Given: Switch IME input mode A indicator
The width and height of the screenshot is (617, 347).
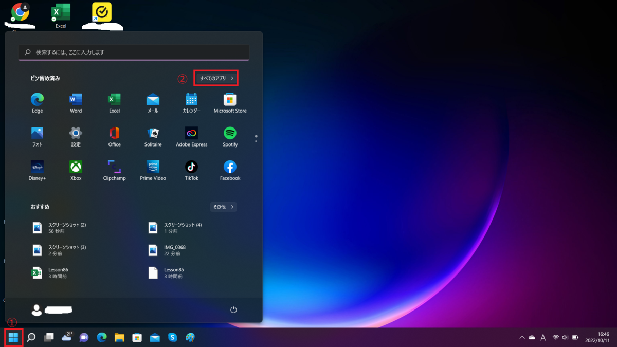Looking at the screenshot, I should [543, 338].
